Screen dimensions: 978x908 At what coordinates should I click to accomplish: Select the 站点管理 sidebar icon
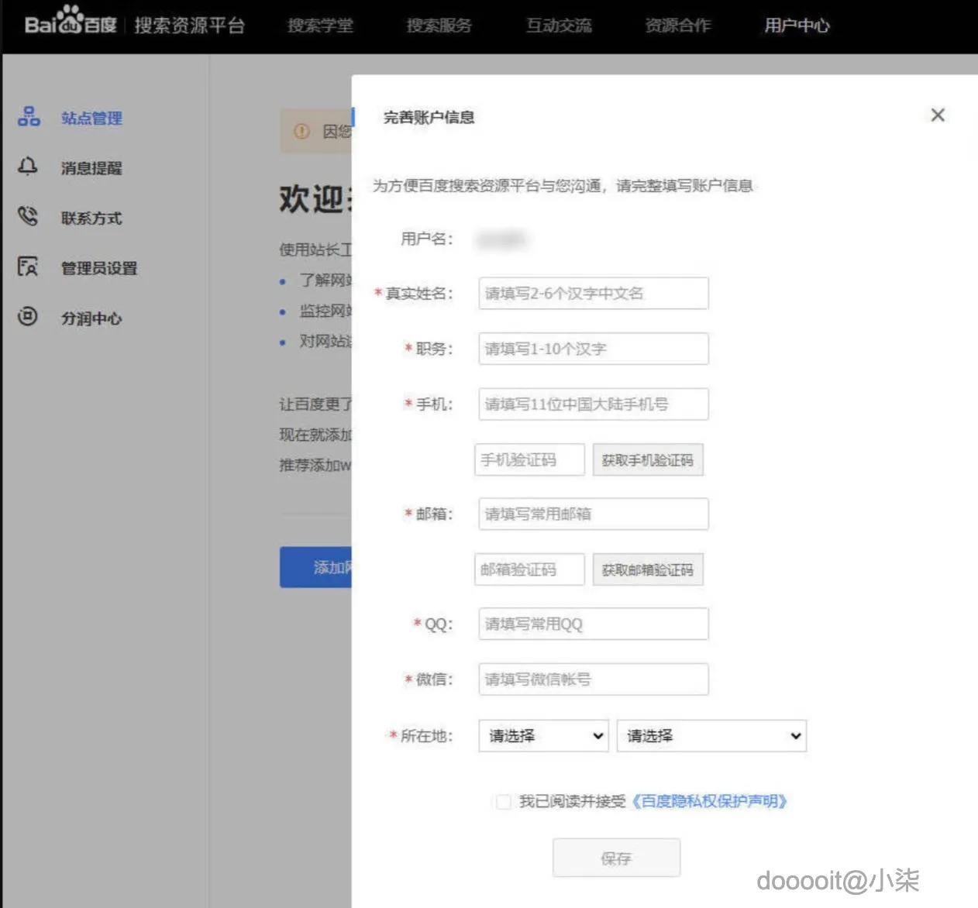click(x=29, y=116)
